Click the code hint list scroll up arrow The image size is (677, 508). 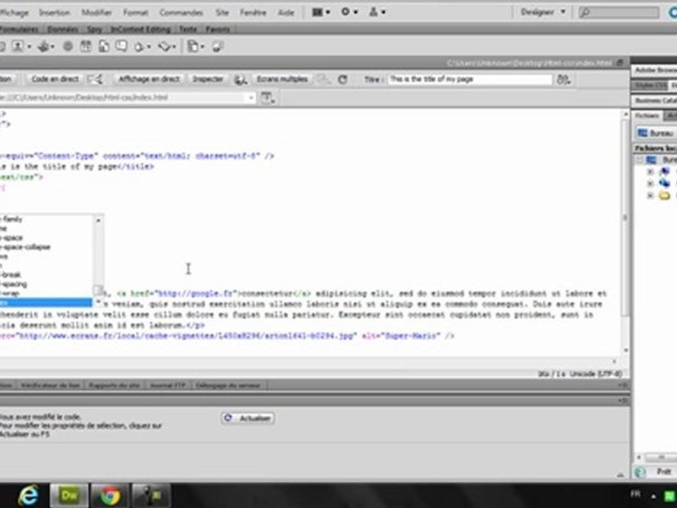(99, 220)
